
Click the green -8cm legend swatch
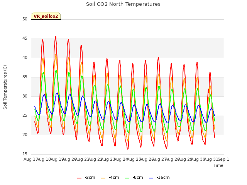click(127, 178)
